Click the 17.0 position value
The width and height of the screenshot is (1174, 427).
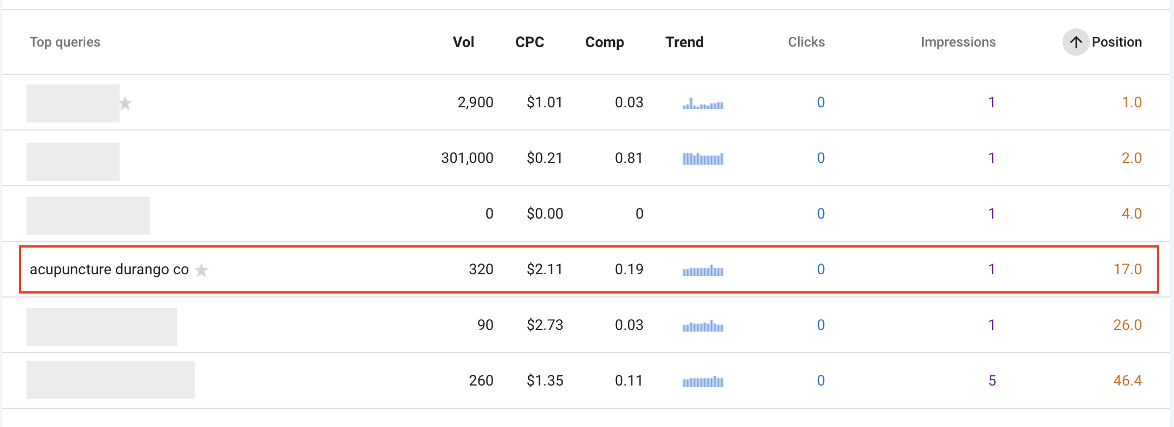click(x=1127, y=269)
